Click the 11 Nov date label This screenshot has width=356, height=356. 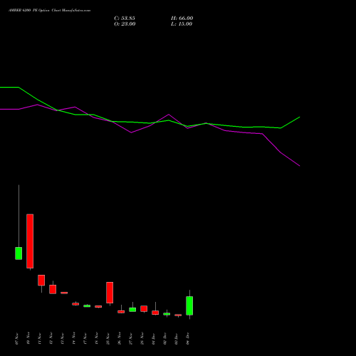click(40, 339)
